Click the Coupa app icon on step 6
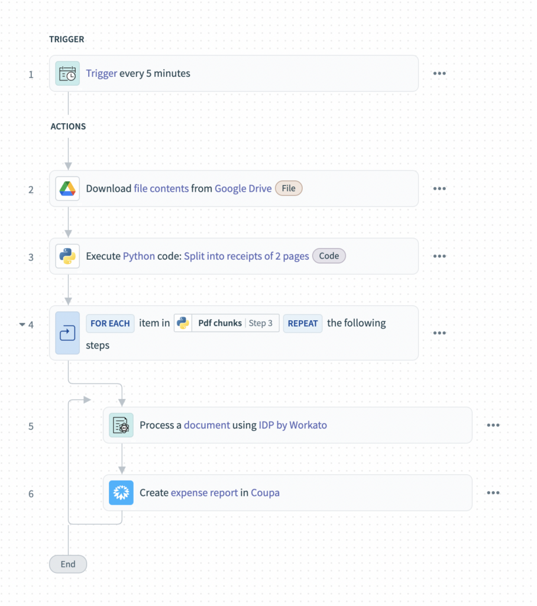Viewport: 537px width, 606px height. (x=121, y=492)
